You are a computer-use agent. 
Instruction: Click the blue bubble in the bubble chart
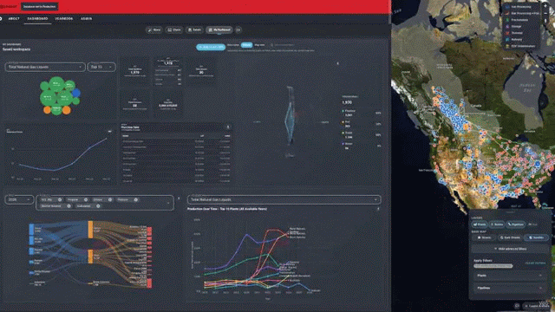pyautogui.click(x=76, y=93)
